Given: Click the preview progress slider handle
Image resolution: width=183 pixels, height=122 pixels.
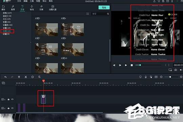Looking at the screenshot, I should [x=140, y=65].
